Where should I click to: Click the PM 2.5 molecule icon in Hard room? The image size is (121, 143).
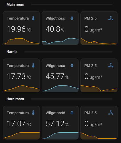111,113
